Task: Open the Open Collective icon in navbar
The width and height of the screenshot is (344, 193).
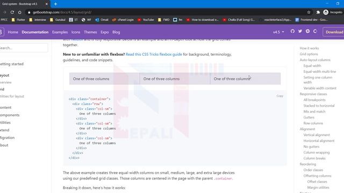Action: click(x=316, y=31)
